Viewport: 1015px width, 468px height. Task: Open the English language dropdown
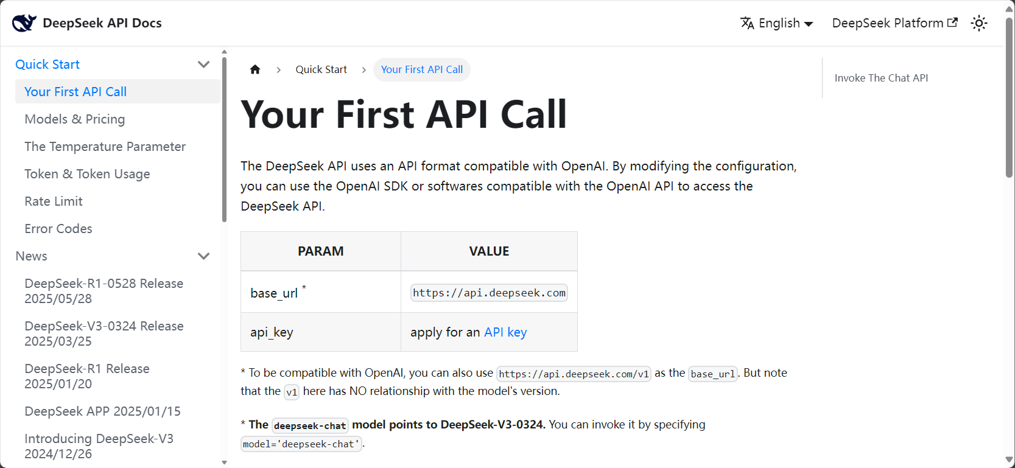tap(777, 23)
